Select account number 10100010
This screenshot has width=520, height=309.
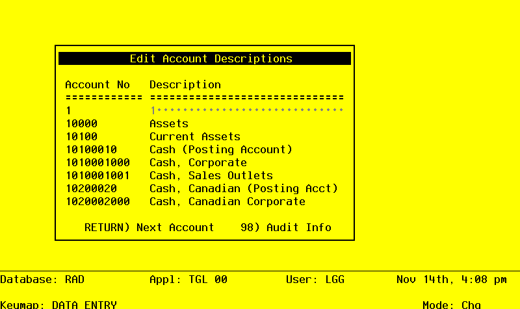(91, 149)
